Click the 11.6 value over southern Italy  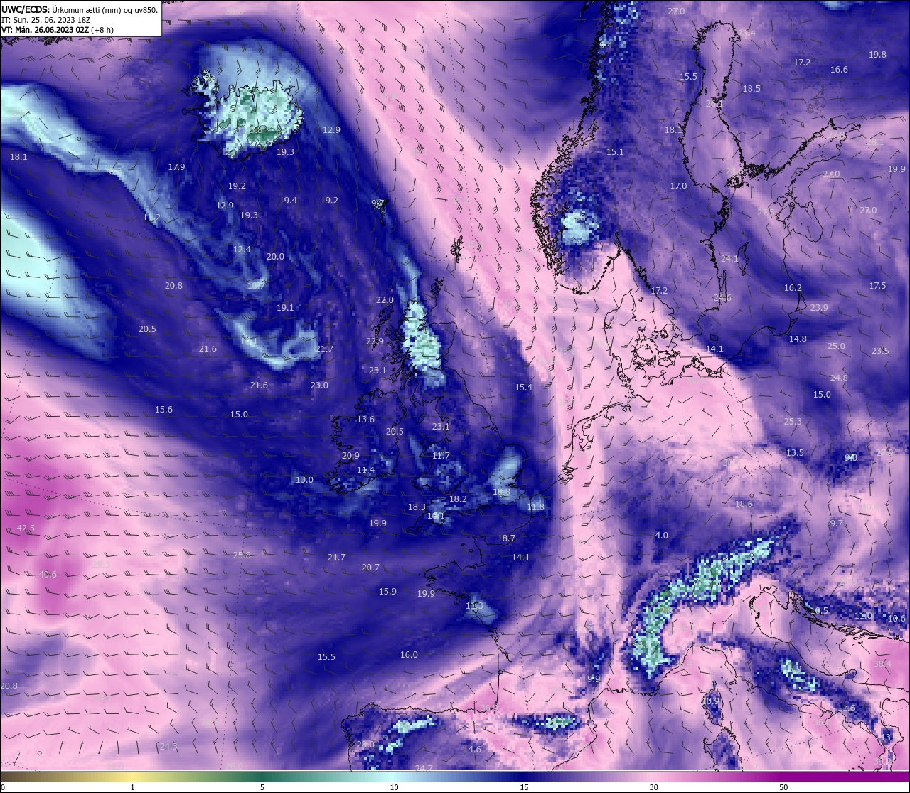pos(846,708)
